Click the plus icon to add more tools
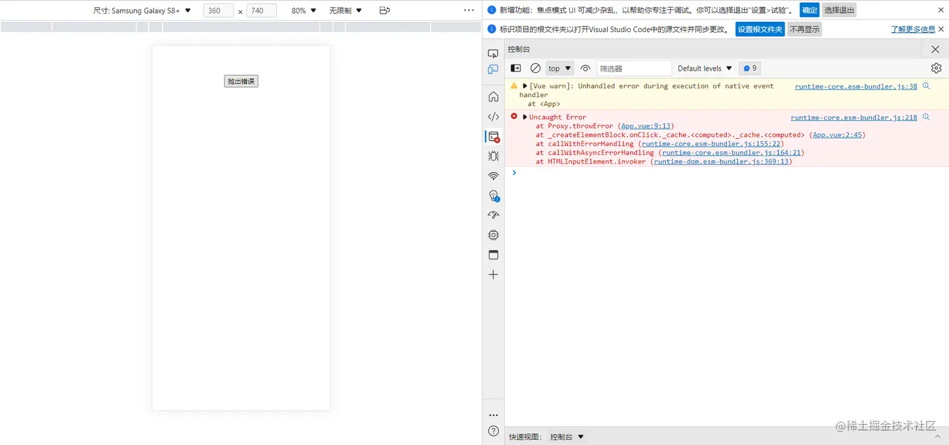The image size is (949, 445). point(493,275)
